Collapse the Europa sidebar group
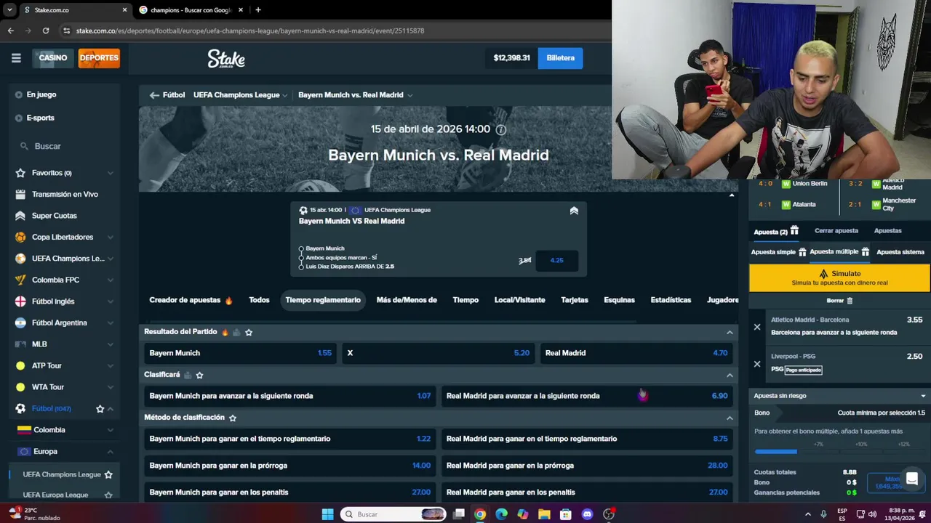 111,452
